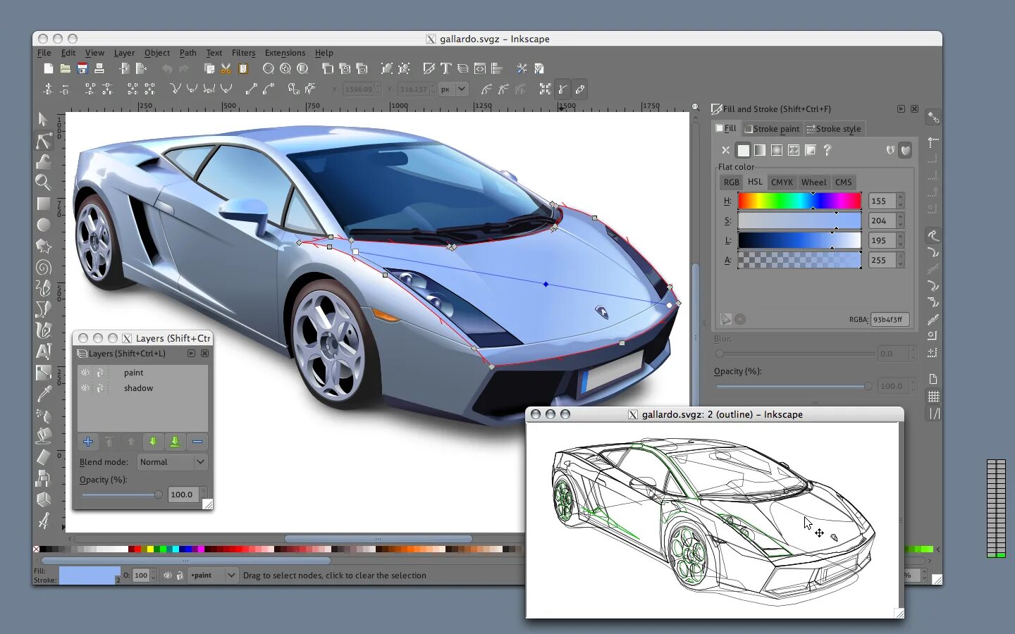Lower layer to bottom button
1015x634 pixels.
click(175, 442)
